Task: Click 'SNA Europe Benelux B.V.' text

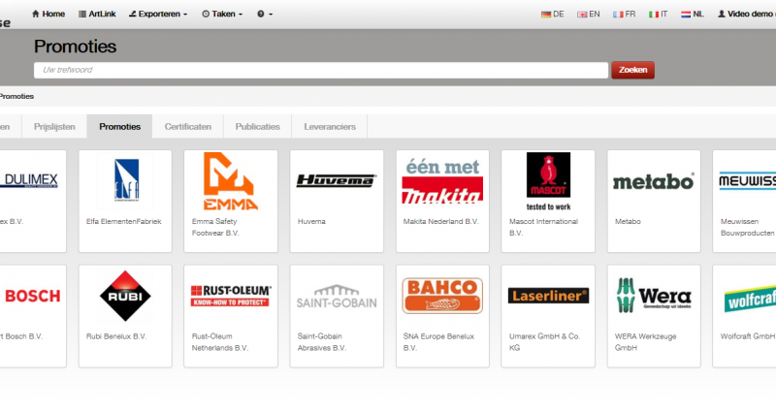Action: click(438, 342)
